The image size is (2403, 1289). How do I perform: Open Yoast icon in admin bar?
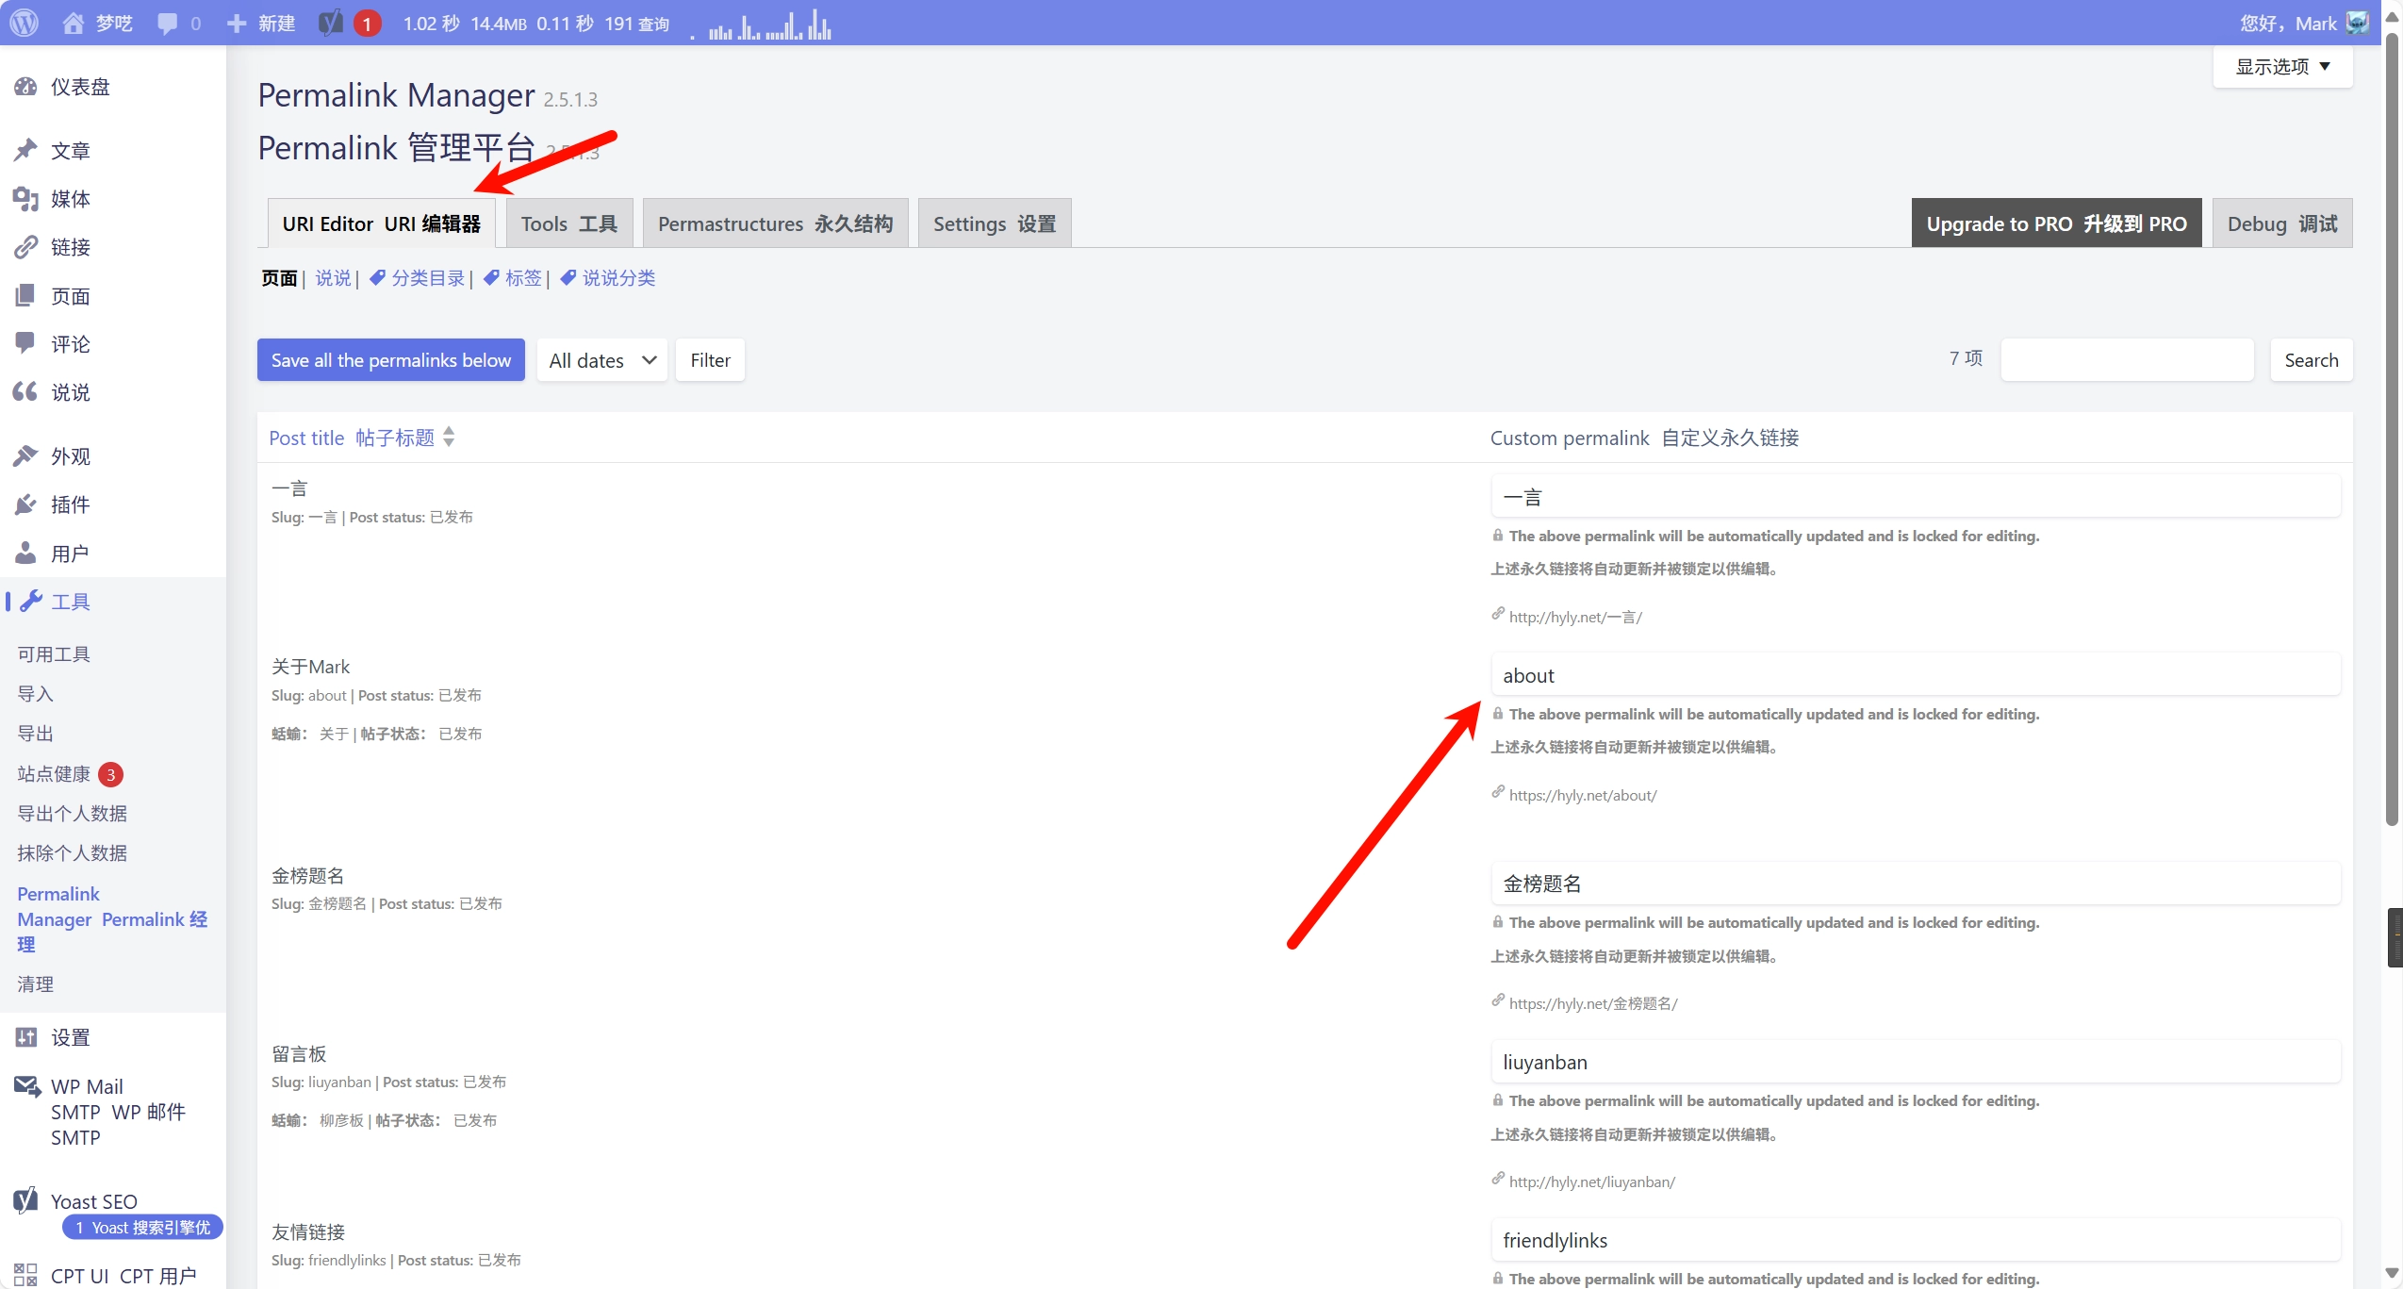coord(330,23)
